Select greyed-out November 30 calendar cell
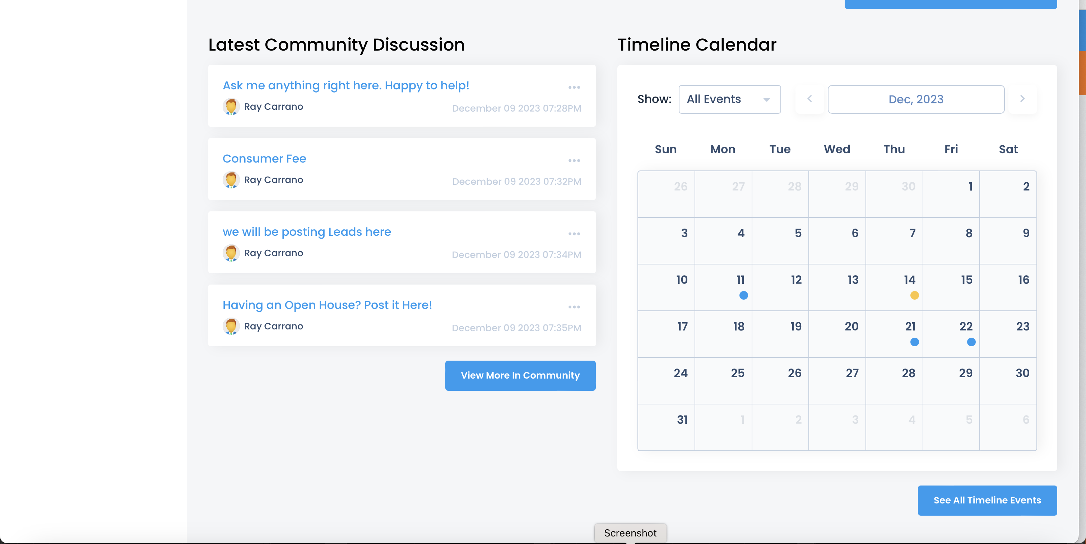1086x544 pixels. pos(894,194)
